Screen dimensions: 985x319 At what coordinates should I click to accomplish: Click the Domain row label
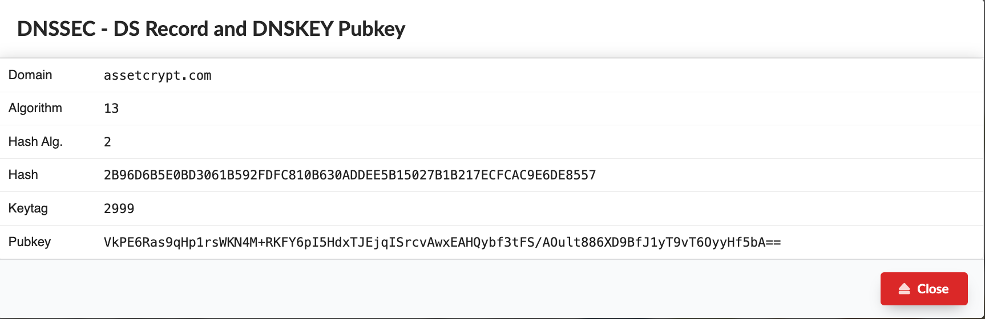30,75
